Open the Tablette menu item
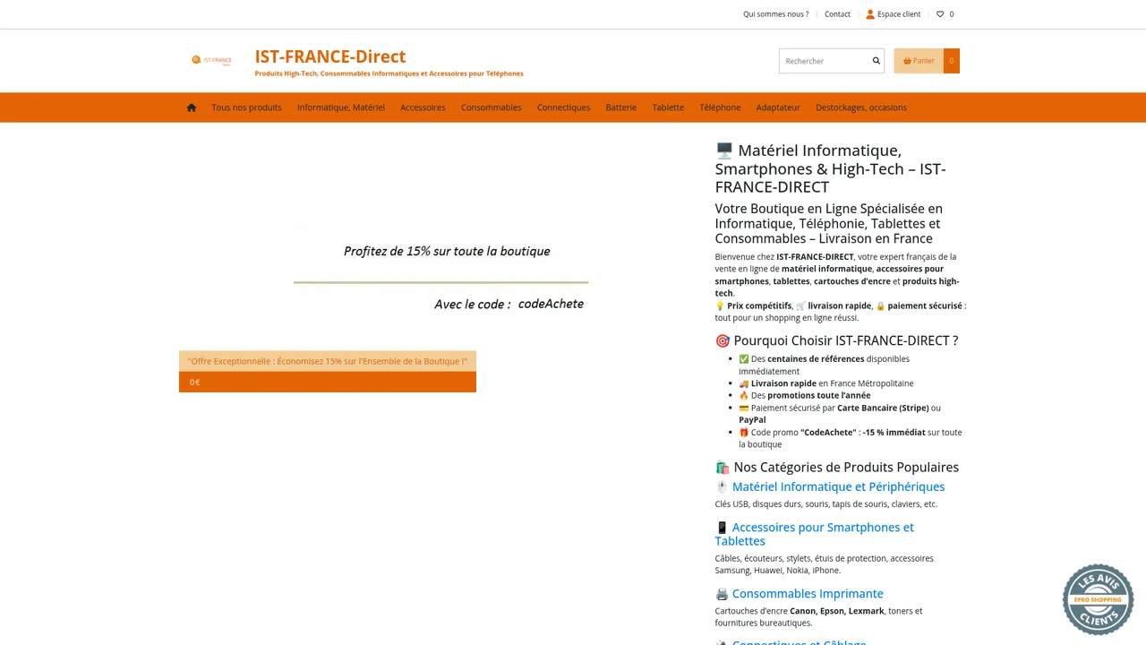This screenshot has height=645, width=1146. 668,107
